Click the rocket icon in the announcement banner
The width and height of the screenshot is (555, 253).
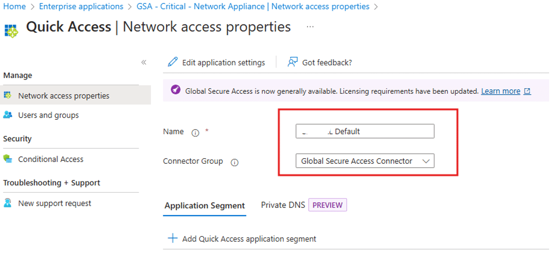pyautogui.click(x=175, y=90)
